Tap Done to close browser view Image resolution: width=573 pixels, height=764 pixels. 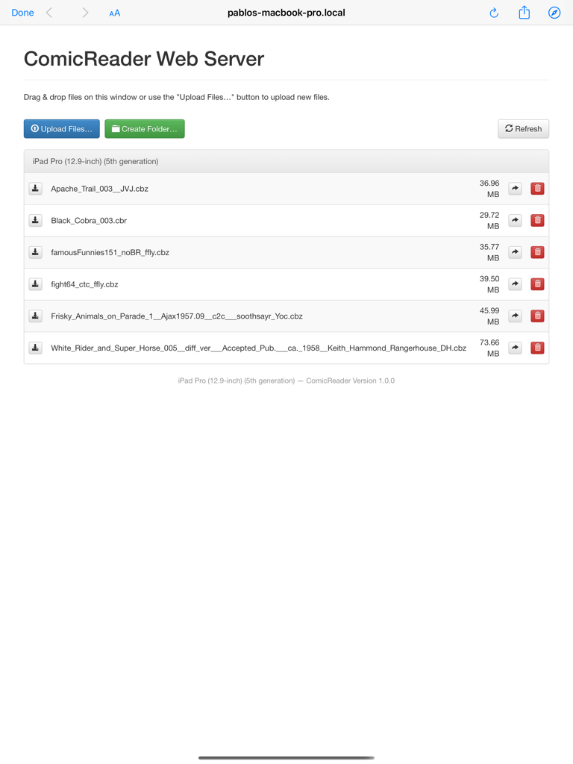[x=22, y=13]
